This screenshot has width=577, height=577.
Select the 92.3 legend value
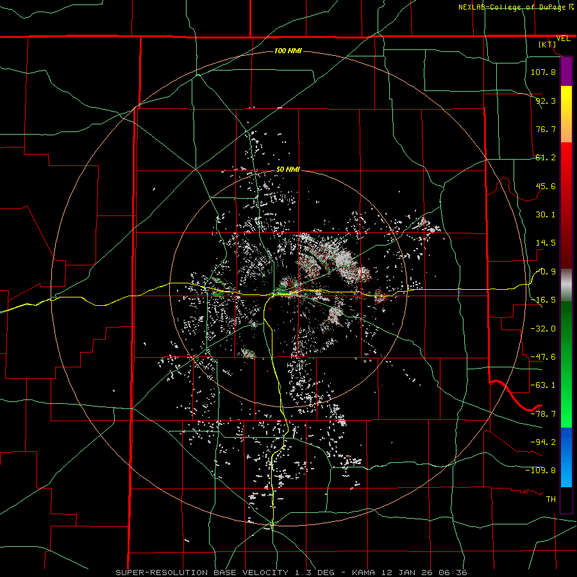[x=546, y=101]
